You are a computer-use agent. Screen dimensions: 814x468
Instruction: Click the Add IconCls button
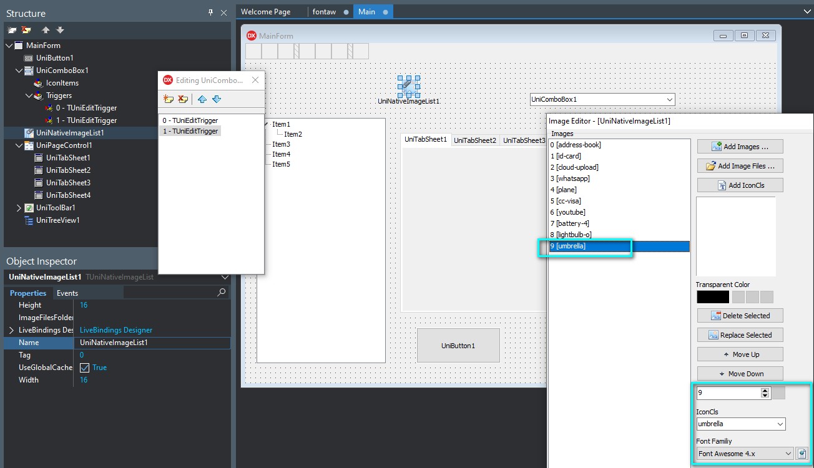point(740,185)
